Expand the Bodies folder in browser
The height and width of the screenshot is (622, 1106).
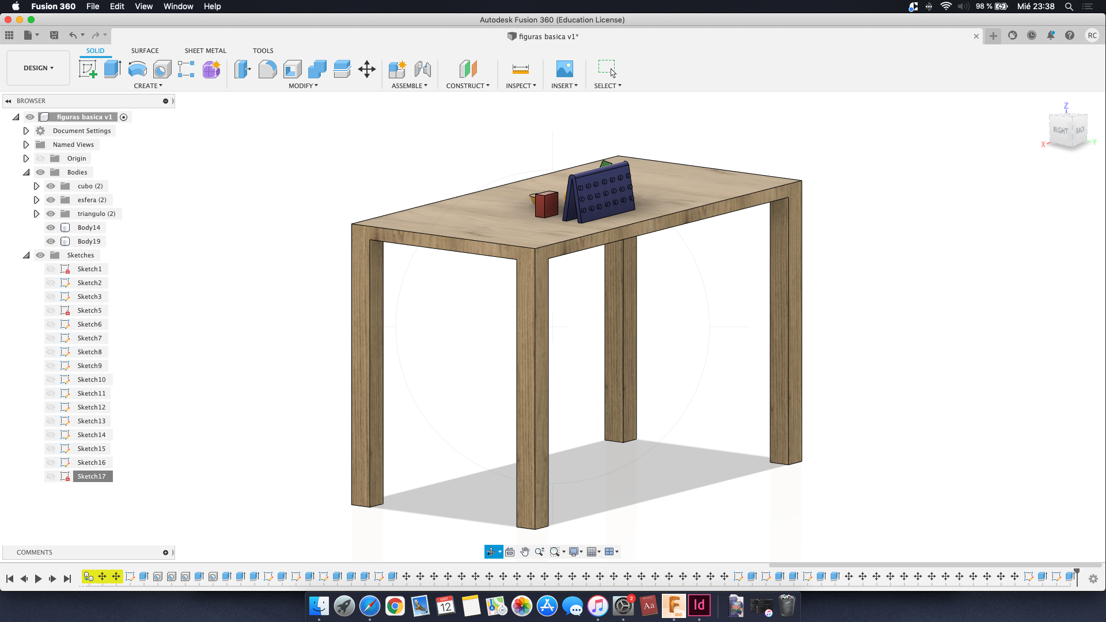26,172
